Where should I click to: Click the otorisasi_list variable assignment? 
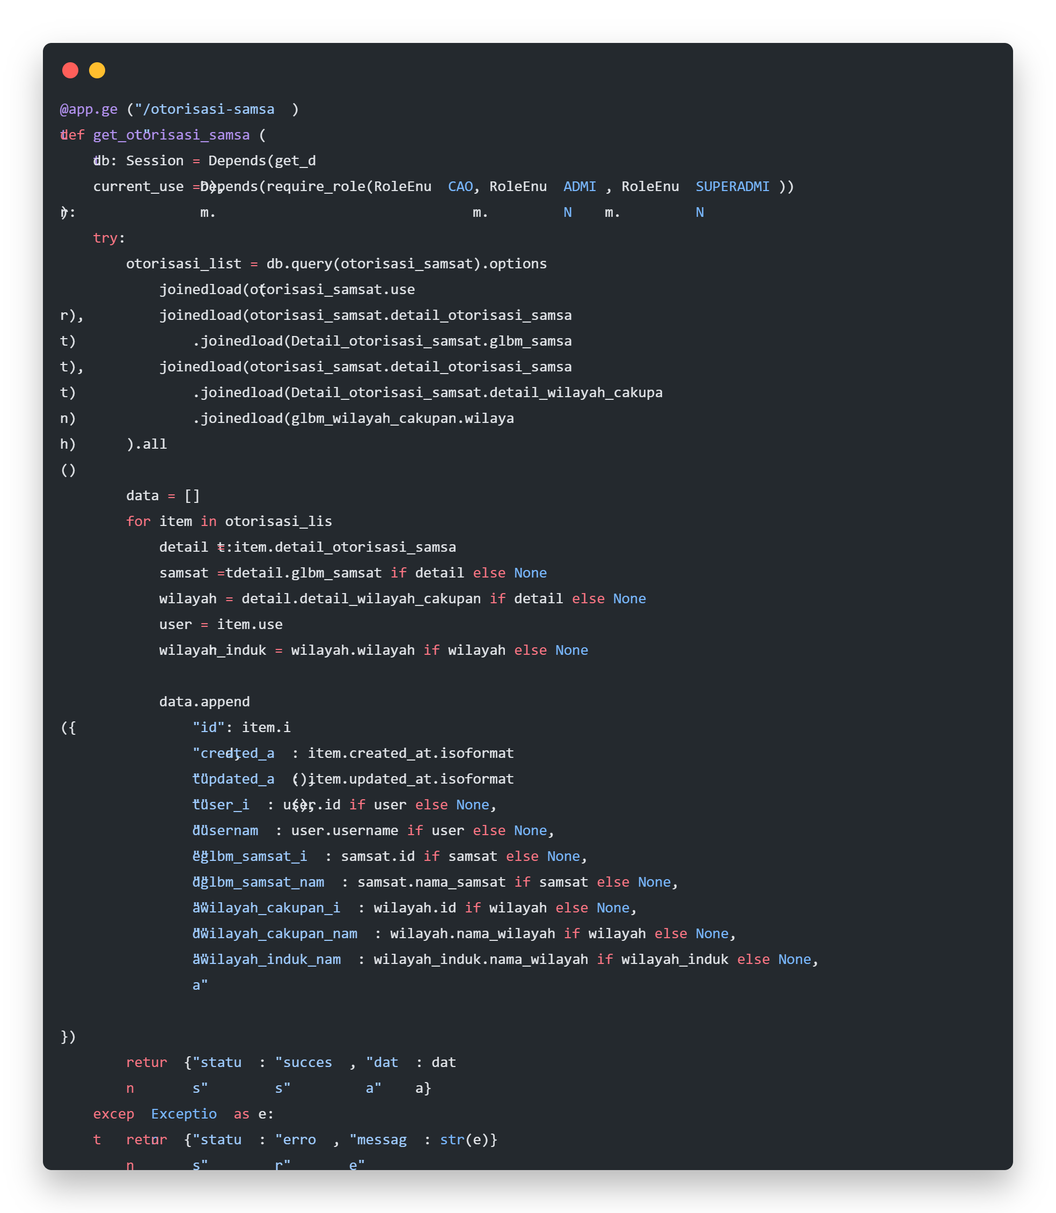184,264
